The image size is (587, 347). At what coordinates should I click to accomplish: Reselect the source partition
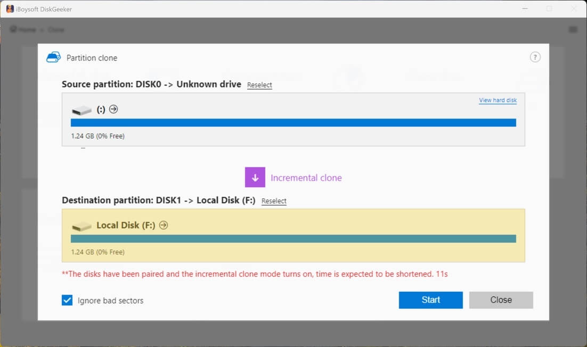259,85
